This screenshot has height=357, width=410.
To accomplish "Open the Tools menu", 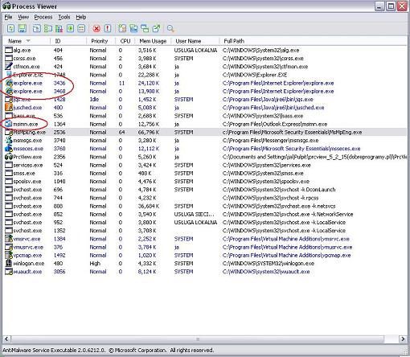I will tap(64, 17).
